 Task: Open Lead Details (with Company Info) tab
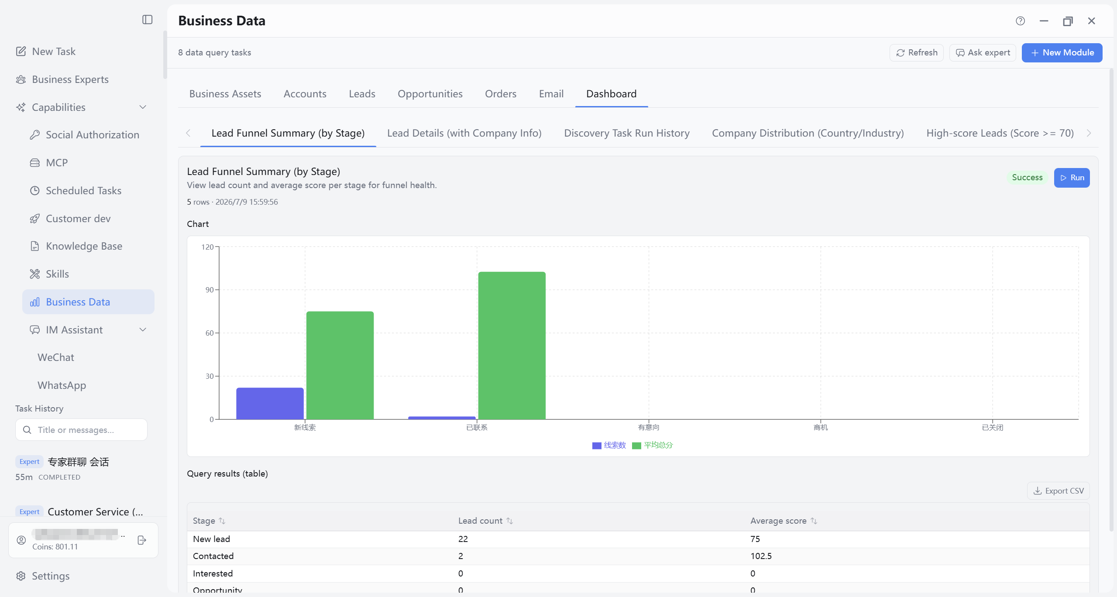[464, 133]
